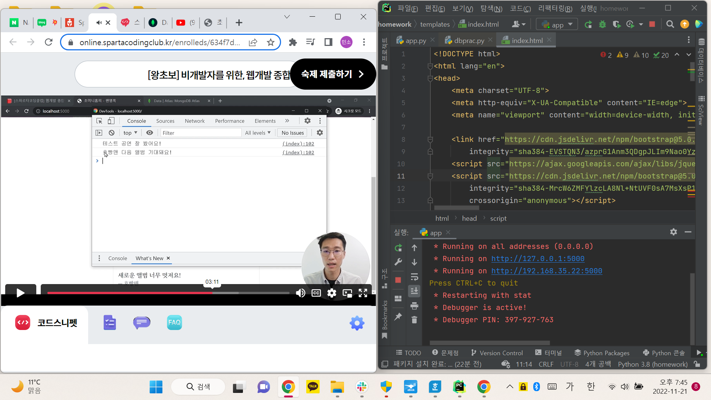Open the Network tab in DevTools
Image resolution: width=711 pixels, height=400 pixels.
pyautogui.click(x=195, y=121)
